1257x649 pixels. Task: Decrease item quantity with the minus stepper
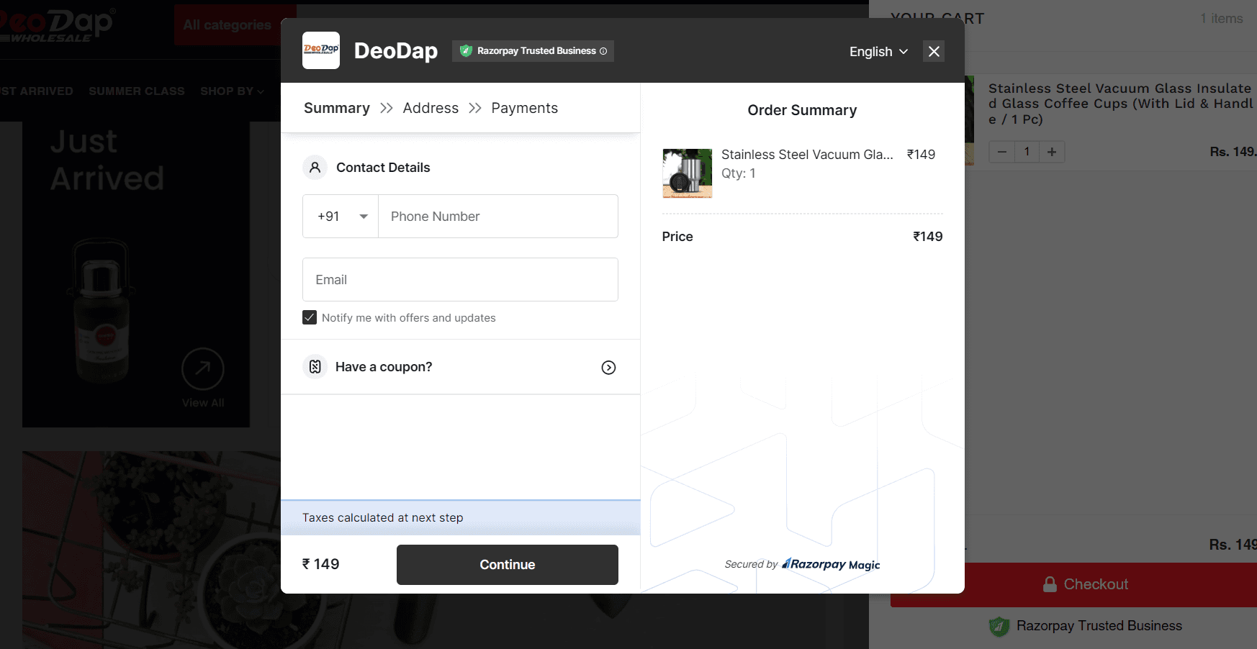coord(1001,152)
